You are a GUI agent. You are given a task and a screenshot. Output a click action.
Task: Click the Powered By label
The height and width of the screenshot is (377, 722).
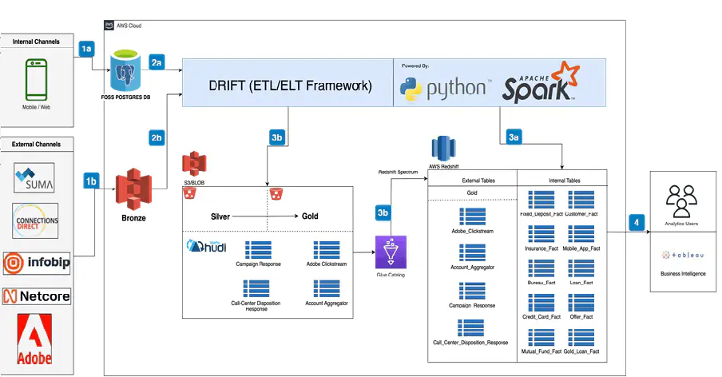pos(415,65)
